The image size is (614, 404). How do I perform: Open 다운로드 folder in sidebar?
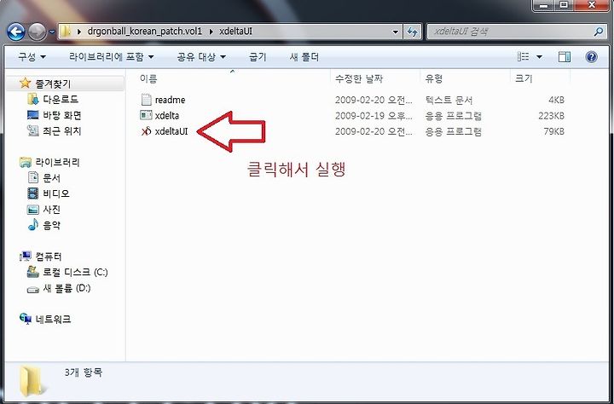click(61, 100)
